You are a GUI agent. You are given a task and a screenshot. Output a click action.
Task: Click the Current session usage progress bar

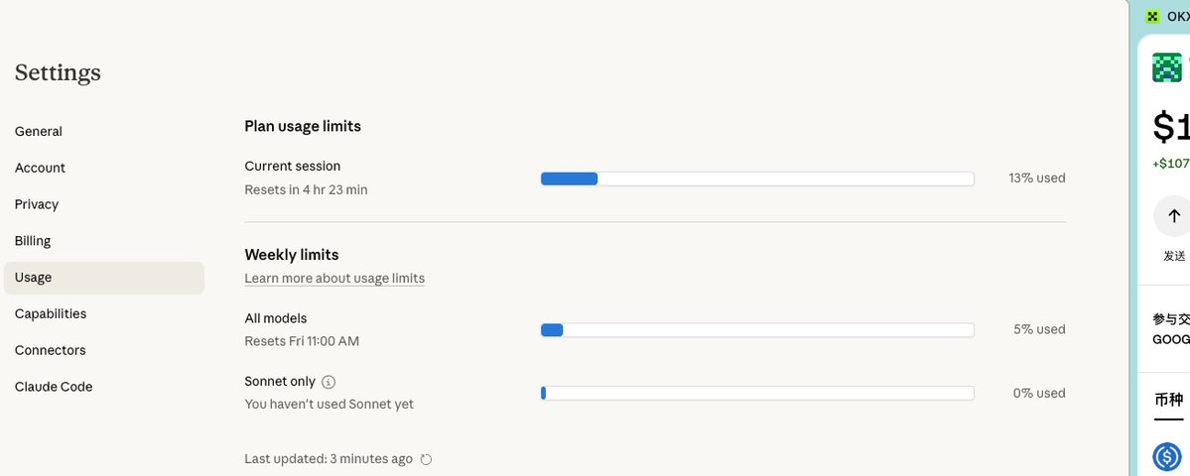tap(756, 178)
